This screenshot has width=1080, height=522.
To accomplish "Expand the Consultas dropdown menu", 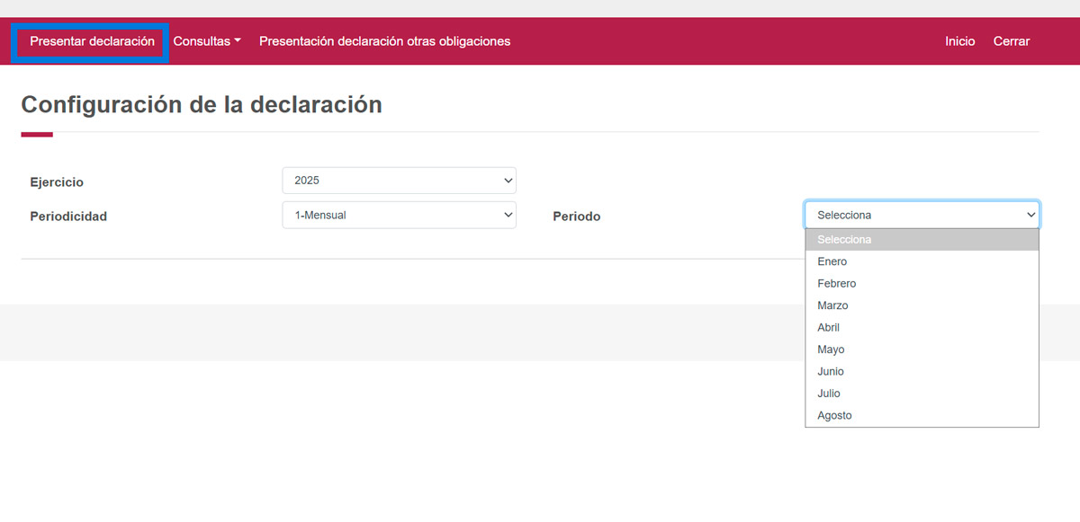I will click(x=207, y=41).
